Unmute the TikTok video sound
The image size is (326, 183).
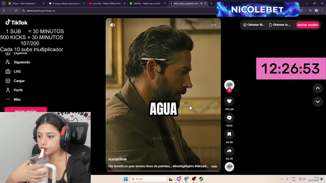pyautogui.click(x=113, y=25)
